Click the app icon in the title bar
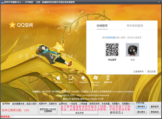This screenshot has width=162, height=119. click(2, 2)
